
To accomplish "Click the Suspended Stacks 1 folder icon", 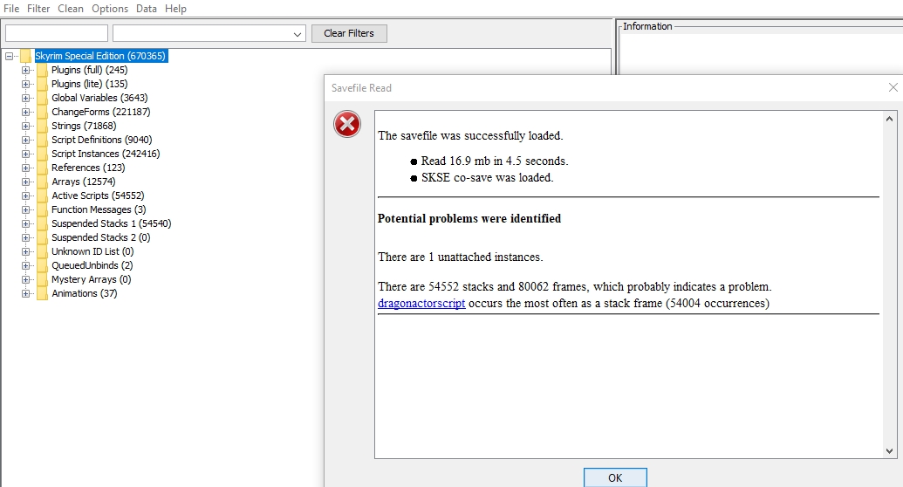I will pyautogui.click(x=42, y=223).
